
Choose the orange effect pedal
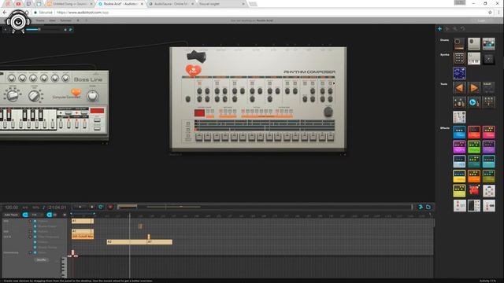474,176
